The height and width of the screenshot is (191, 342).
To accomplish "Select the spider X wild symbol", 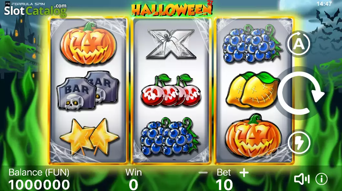I will tap(171, 44).
